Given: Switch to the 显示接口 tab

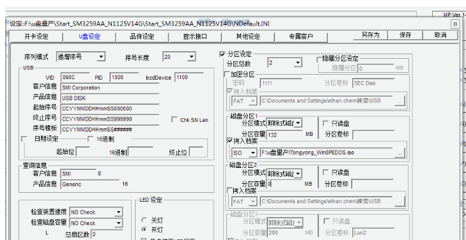Looking at the screenshot, I should (x=195, y=37).
